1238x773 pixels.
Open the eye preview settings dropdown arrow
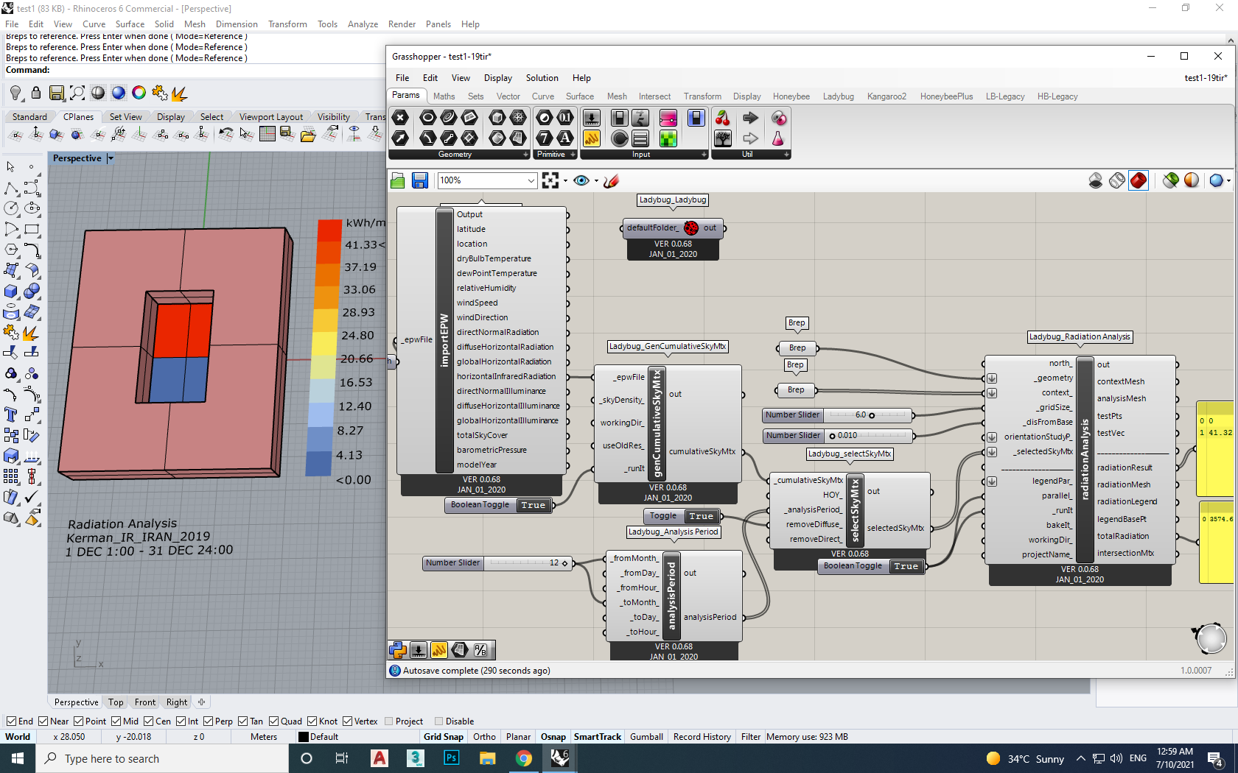pyautogui.click(x=596, y=180)
